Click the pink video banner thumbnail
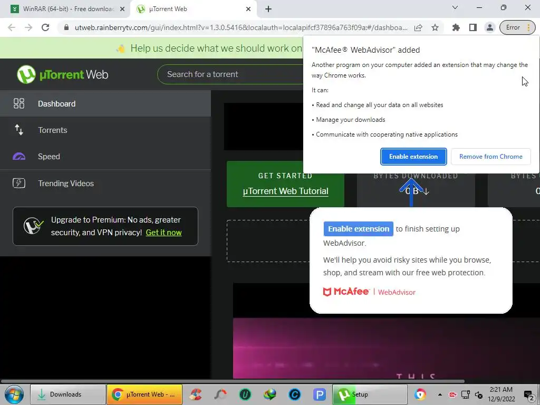540x405 pixels. point(387,348)
